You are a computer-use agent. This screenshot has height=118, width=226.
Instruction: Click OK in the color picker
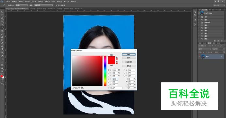129,55
